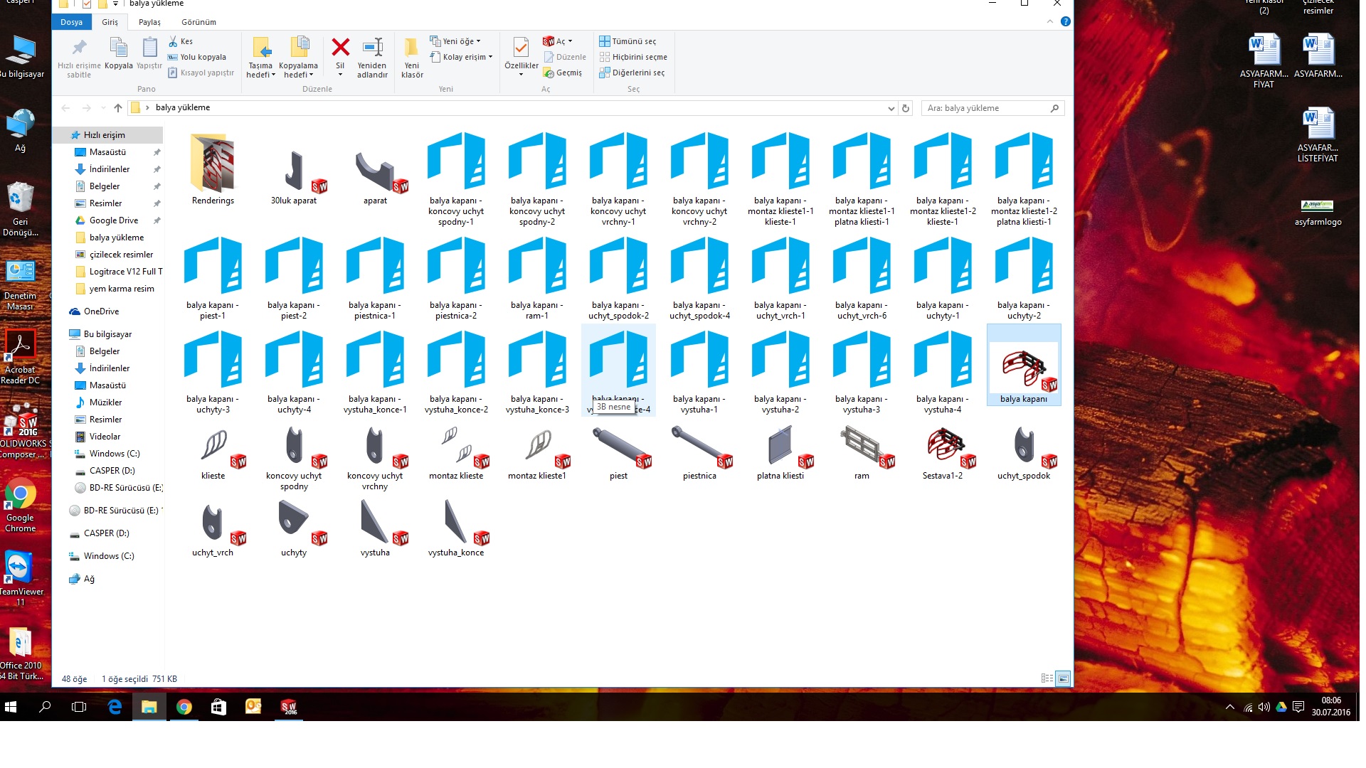Click Yolu kopyala button
This screenshot has width=1366, height=768.
coord(197,57)
